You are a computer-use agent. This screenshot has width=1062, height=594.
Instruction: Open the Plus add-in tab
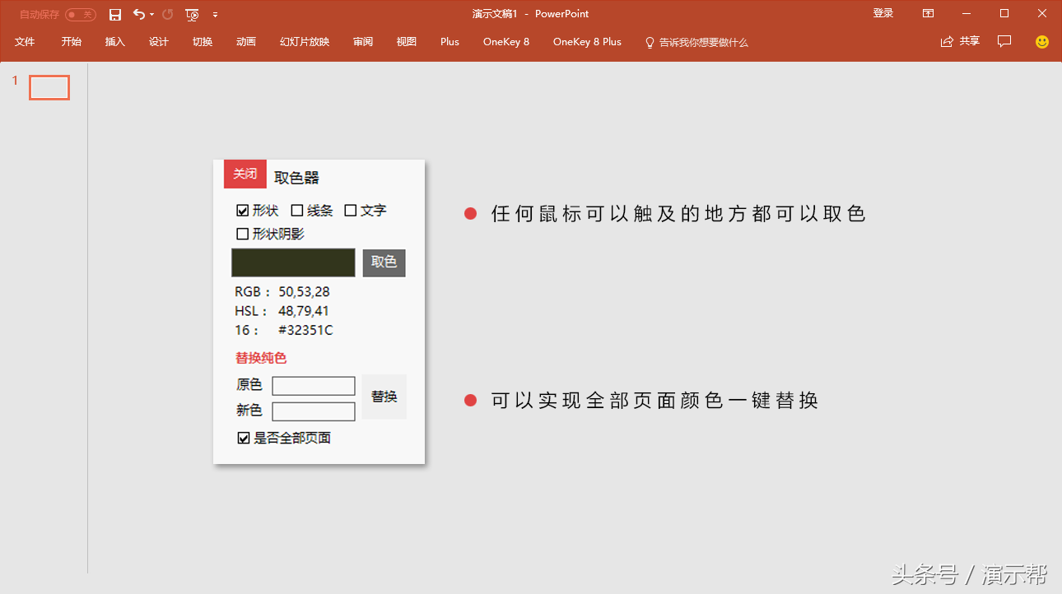click(x=449, y=42)
